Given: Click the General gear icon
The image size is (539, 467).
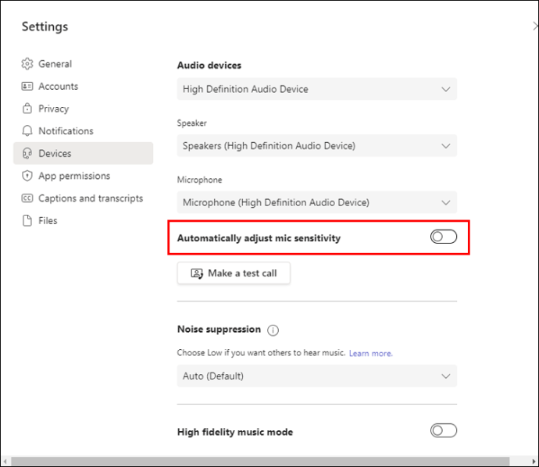Looking at the screenshot, I should [x=27, y=64].
